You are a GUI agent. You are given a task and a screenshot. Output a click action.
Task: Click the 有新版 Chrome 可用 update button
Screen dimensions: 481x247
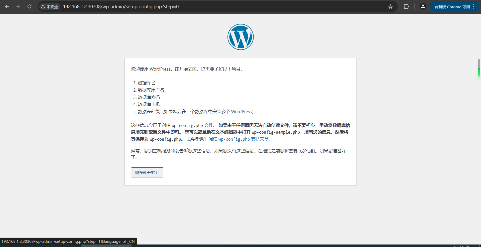point(452,7)
